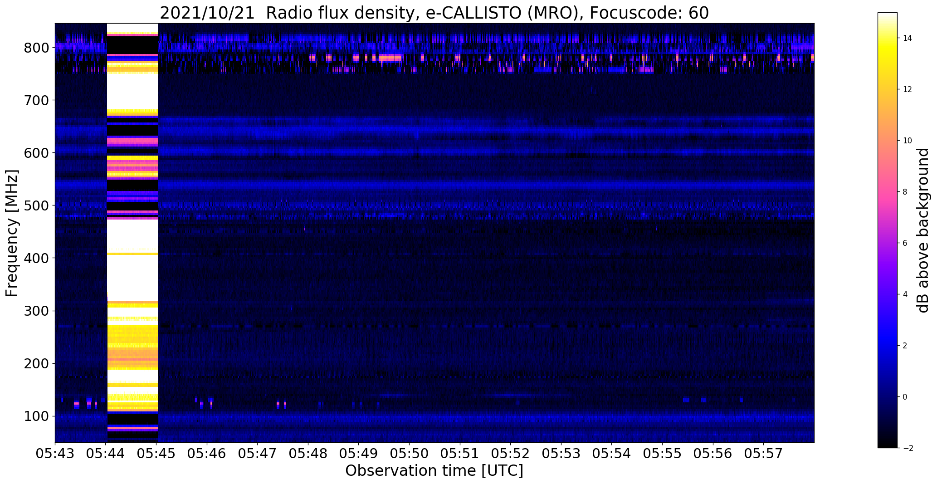Click the 05:48 time tick label
The image size is (937, 484).
pos(308,454)
